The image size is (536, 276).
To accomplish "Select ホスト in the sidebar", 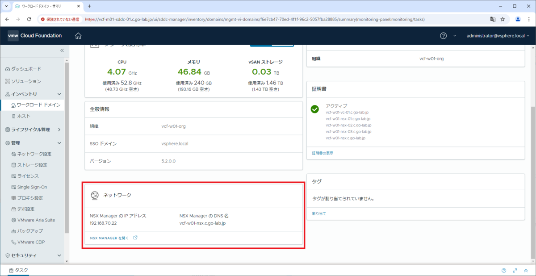I will (x=24, y=116).
